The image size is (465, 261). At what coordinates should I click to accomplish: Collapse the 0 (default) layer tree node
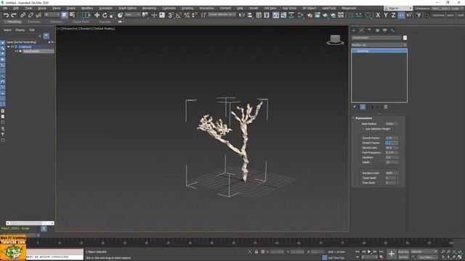tap(8, 46)
